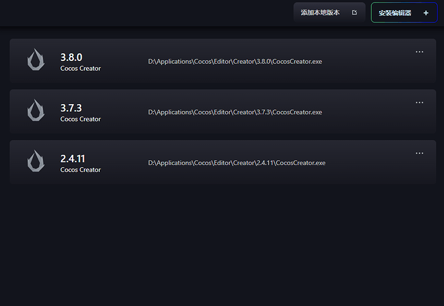This screenshot has width=444, height=306.
Task: Click the 添加本地版本 button
Action: tap(329, 12)
